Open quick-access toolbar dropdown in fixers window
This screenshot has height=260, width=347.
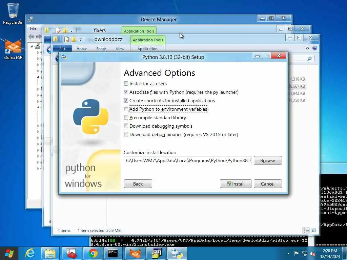click(72, 31)
